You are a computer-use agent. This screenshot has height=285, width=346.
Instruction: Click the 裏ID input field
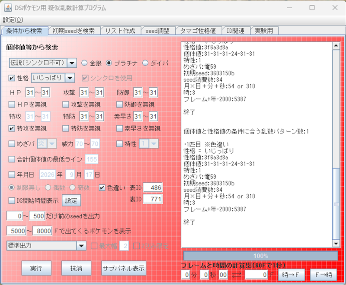pyautogui.click(x=153, y=199)
